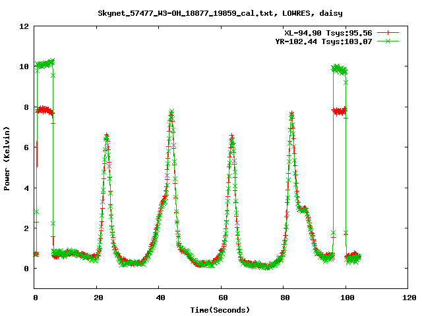422x316 pixels.
Task: Click the peak top near 23 seconds
Action: click(x=107, y=136)
